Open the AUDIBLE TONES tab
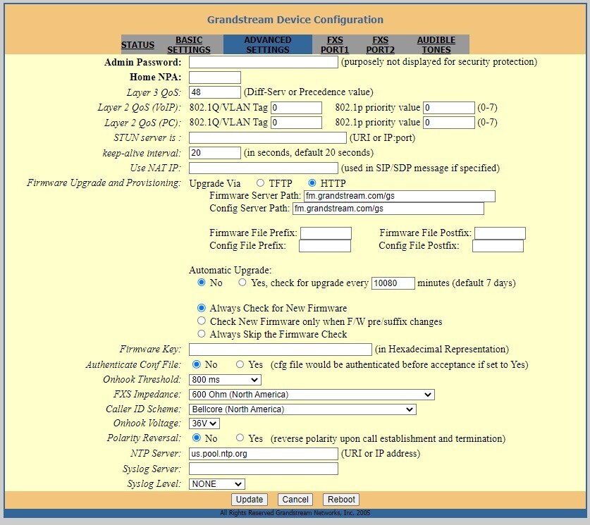 tap(436, 45)
